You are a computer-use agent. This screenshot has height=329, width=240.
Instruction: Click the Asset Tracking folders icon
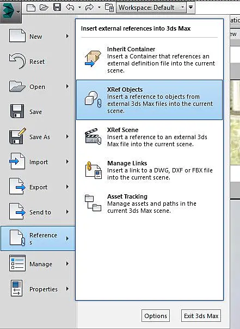93,203
